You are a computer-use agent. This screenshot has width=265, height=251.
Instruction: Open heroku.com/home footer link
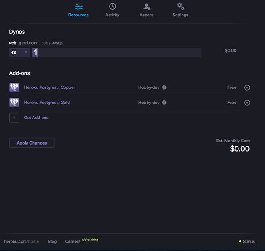pos(22,241)
